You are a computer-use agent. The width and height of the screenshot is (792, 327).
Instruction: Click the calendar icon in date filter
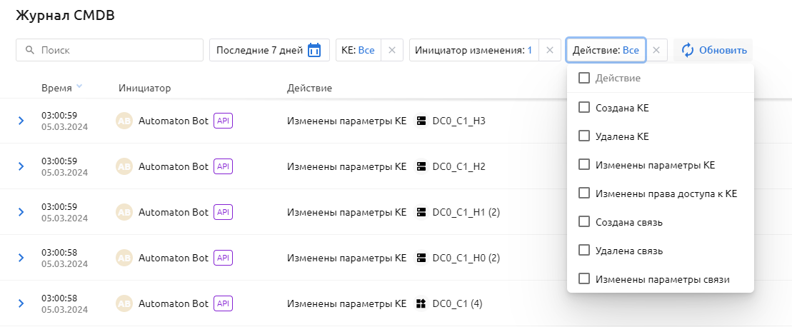(314, 50)
